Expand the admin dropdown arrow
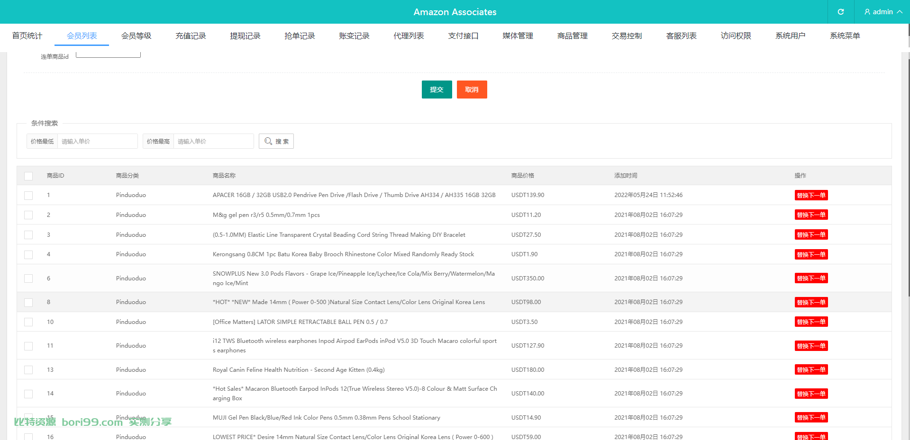 coord(900,12)
